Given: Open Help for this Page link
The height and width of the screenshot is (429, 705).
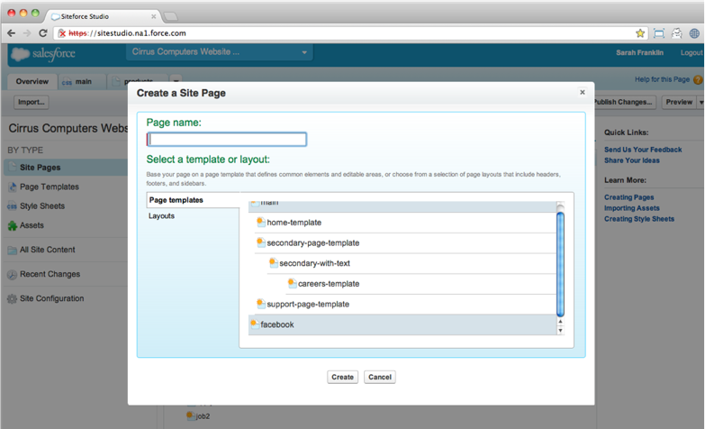Looking at the screenshot, I should 662,79.
